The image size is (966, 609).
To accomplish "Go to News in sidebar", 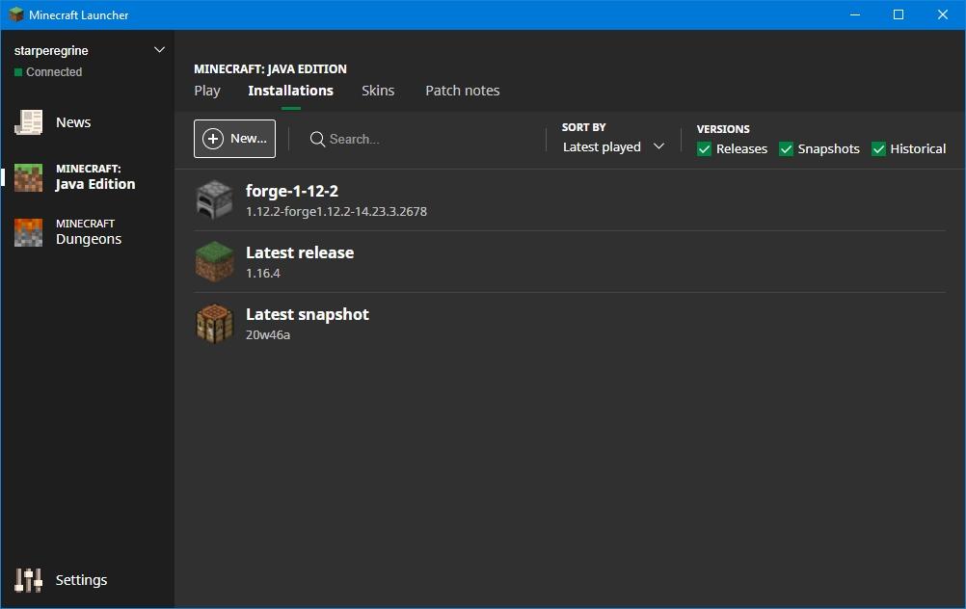I will [88, 122].
